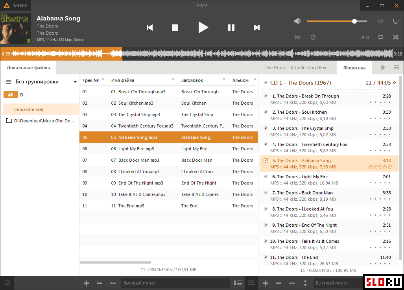
Task: Open internet radio capture icon
Action: point(297,37)
